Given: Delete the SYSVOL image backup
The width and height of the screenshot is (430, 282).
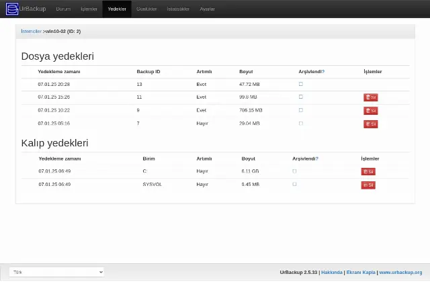Looking at the screenshot, I should click(368, 185).
